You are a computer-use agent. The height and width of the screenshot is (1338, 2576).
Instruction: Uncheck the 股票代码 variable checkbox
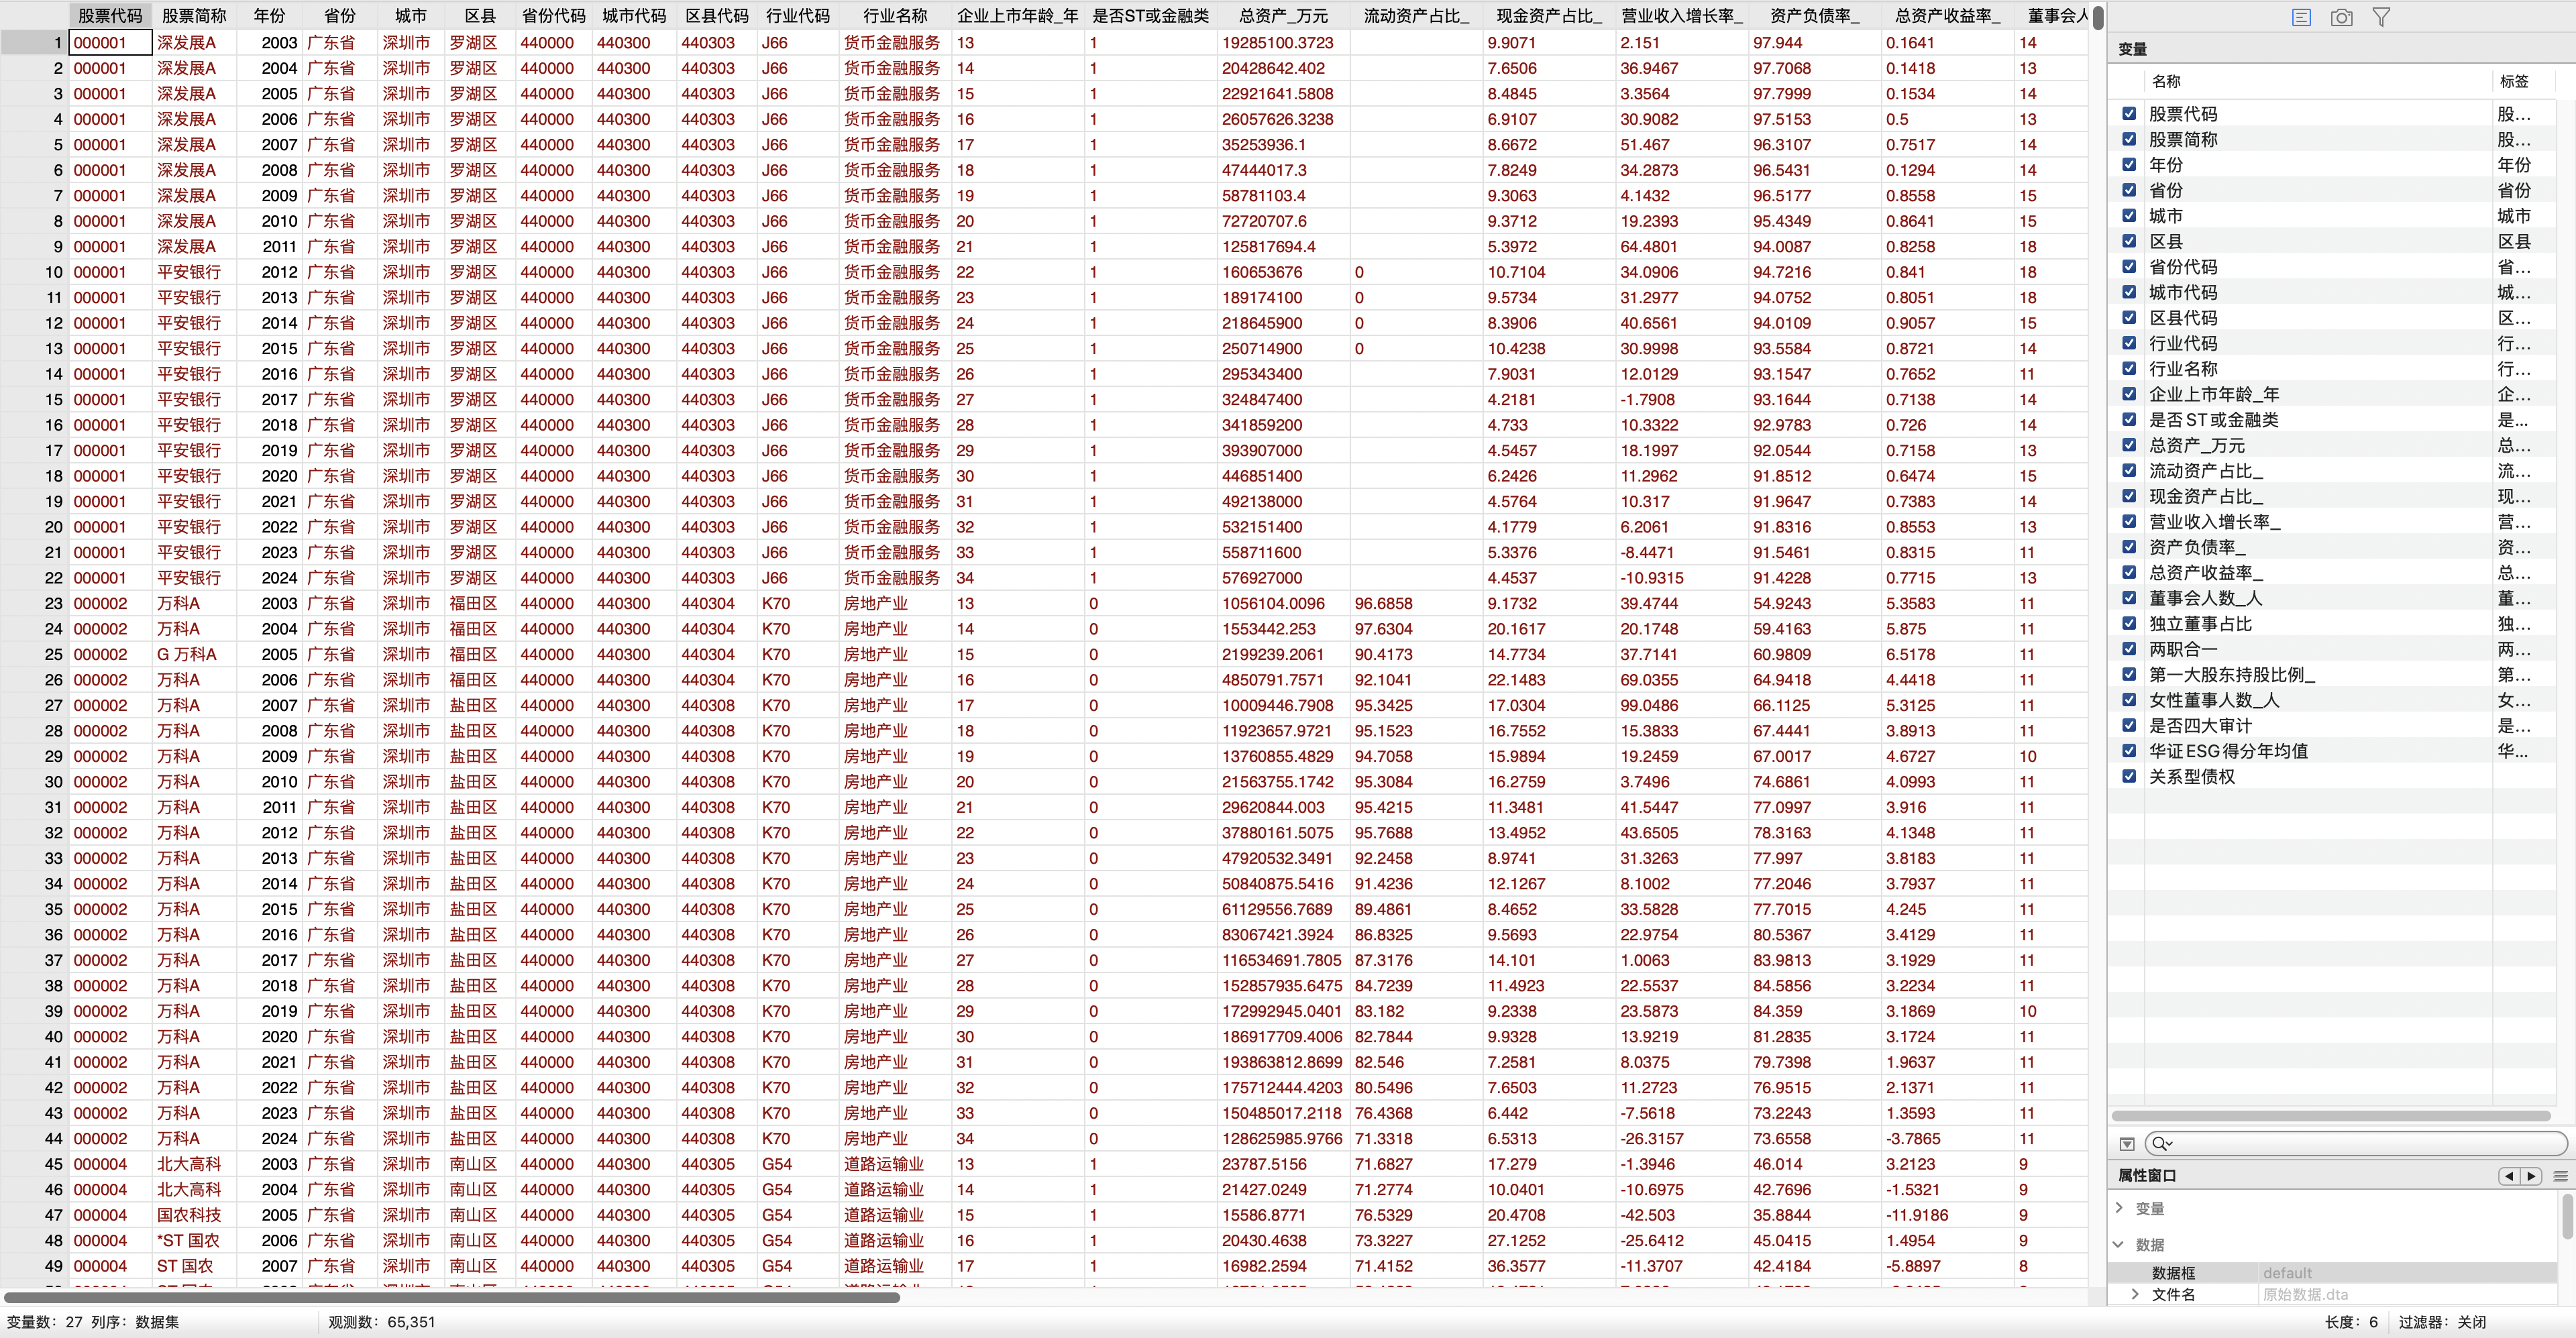(x=2129, y=114)
